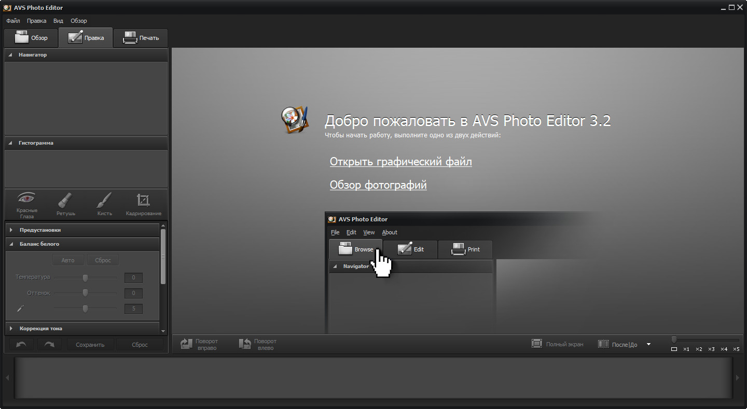This screenshot has height=409, width=747.
Task: Click the Обзор фотографий link
Action: 378,185
